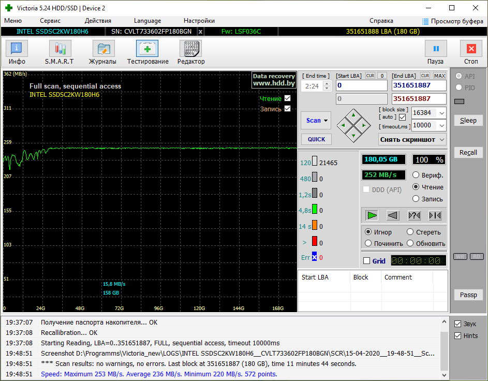
Task: Adjust the End time 2:24 spinner
Action: click(327, 86)
